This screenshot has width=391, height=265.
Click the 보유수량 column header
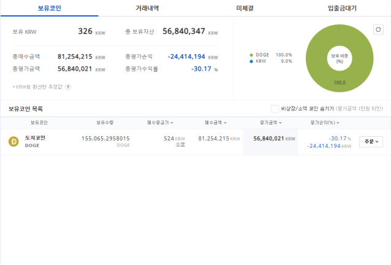[105, 123]
